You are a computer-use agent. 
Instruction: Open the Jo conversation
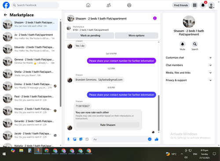(29, 36)
